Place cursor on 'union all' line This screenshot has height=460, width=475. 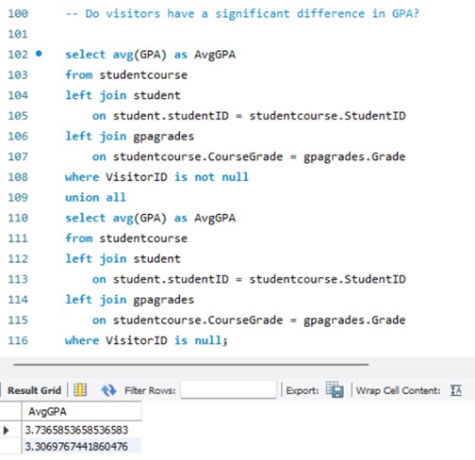click(95, 197)
